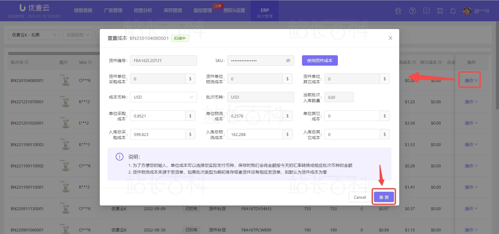The height and width of the screenshot is (234, 499).
Task: Click the 入库总物流成本 input field
Action: pos(255,134)
